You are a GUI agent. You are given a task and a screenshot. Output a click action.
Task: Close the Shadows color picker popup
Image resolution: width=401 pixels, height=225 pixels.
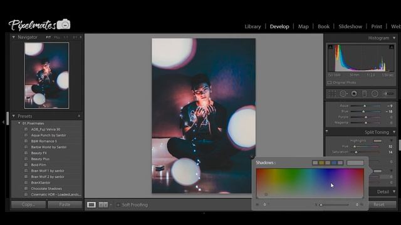pyautogui.click(x=252, y=157)
